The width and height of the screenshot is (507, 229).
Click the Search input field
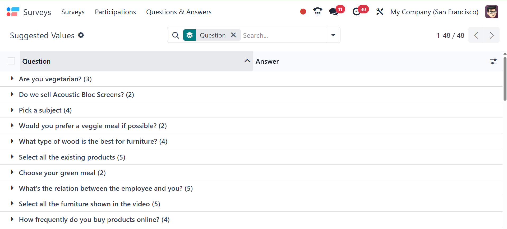283,35
